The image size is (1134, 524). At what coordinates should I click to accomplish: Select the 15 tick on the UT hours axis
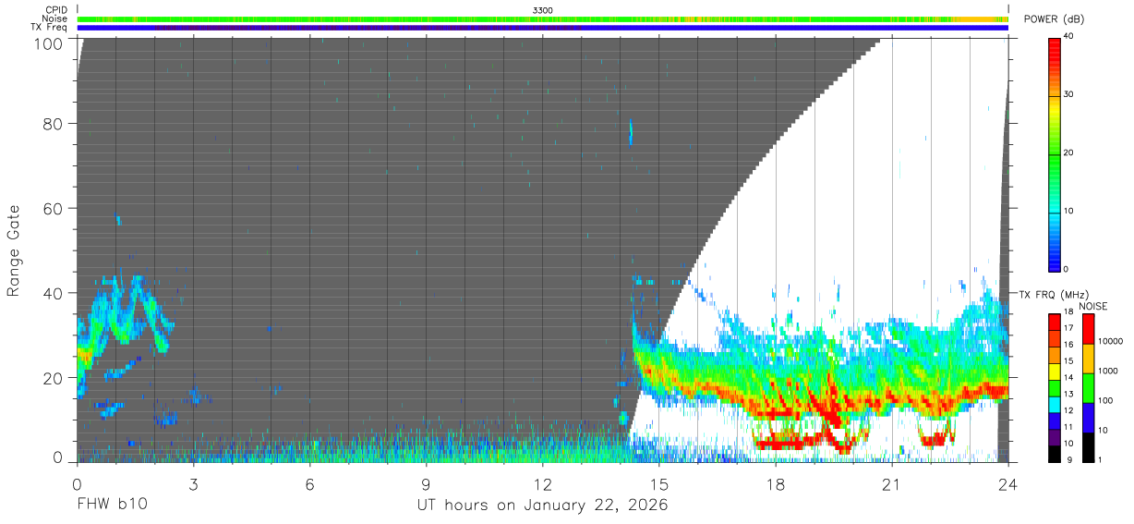[x=659, y=483]
